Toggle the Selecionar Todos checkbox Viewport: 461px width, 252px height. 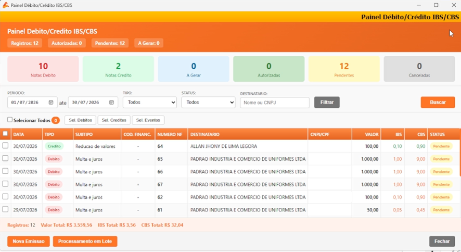pos(10,120)
